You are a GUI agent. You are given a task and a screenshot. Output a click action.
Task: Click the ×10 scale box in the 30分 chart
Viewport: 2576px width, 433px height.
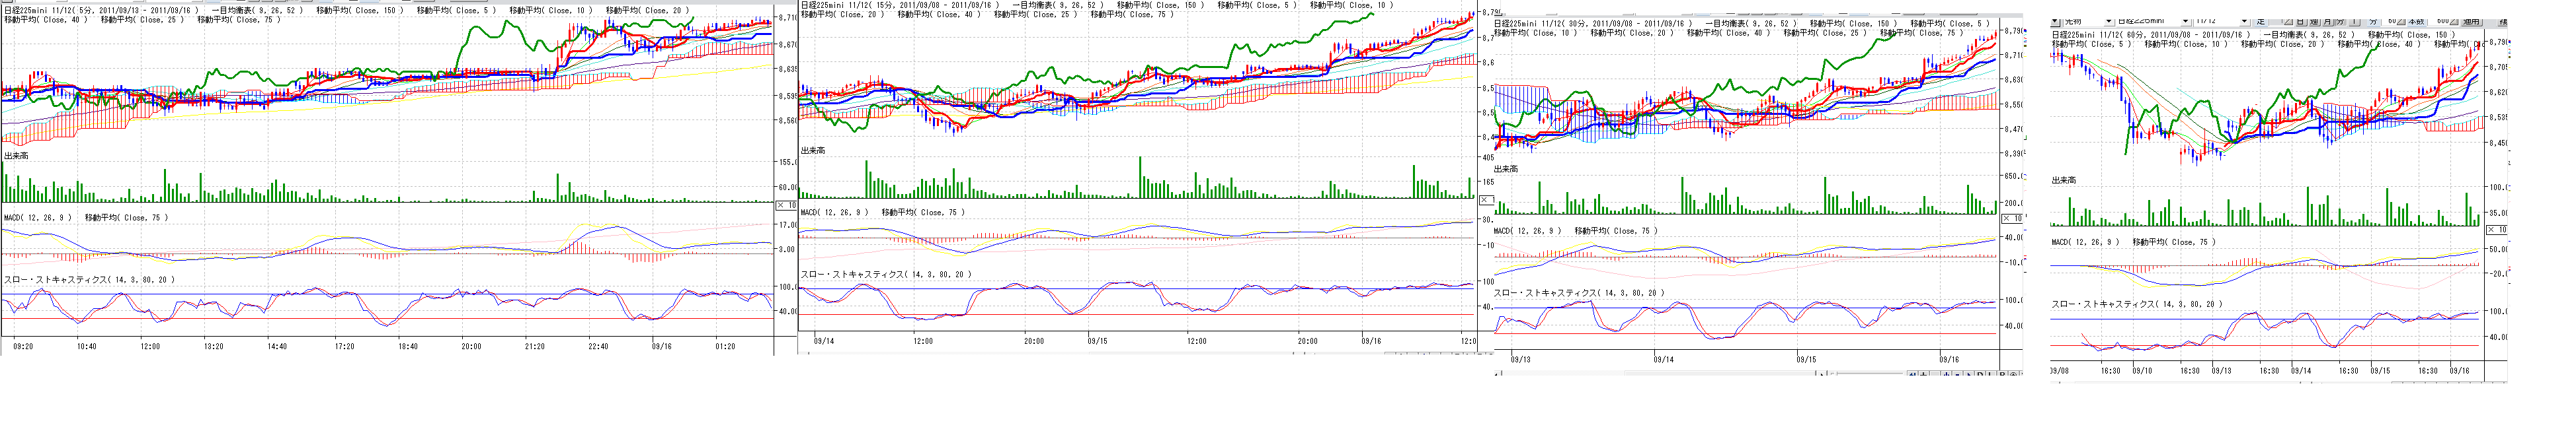[x=2012, y=218]
